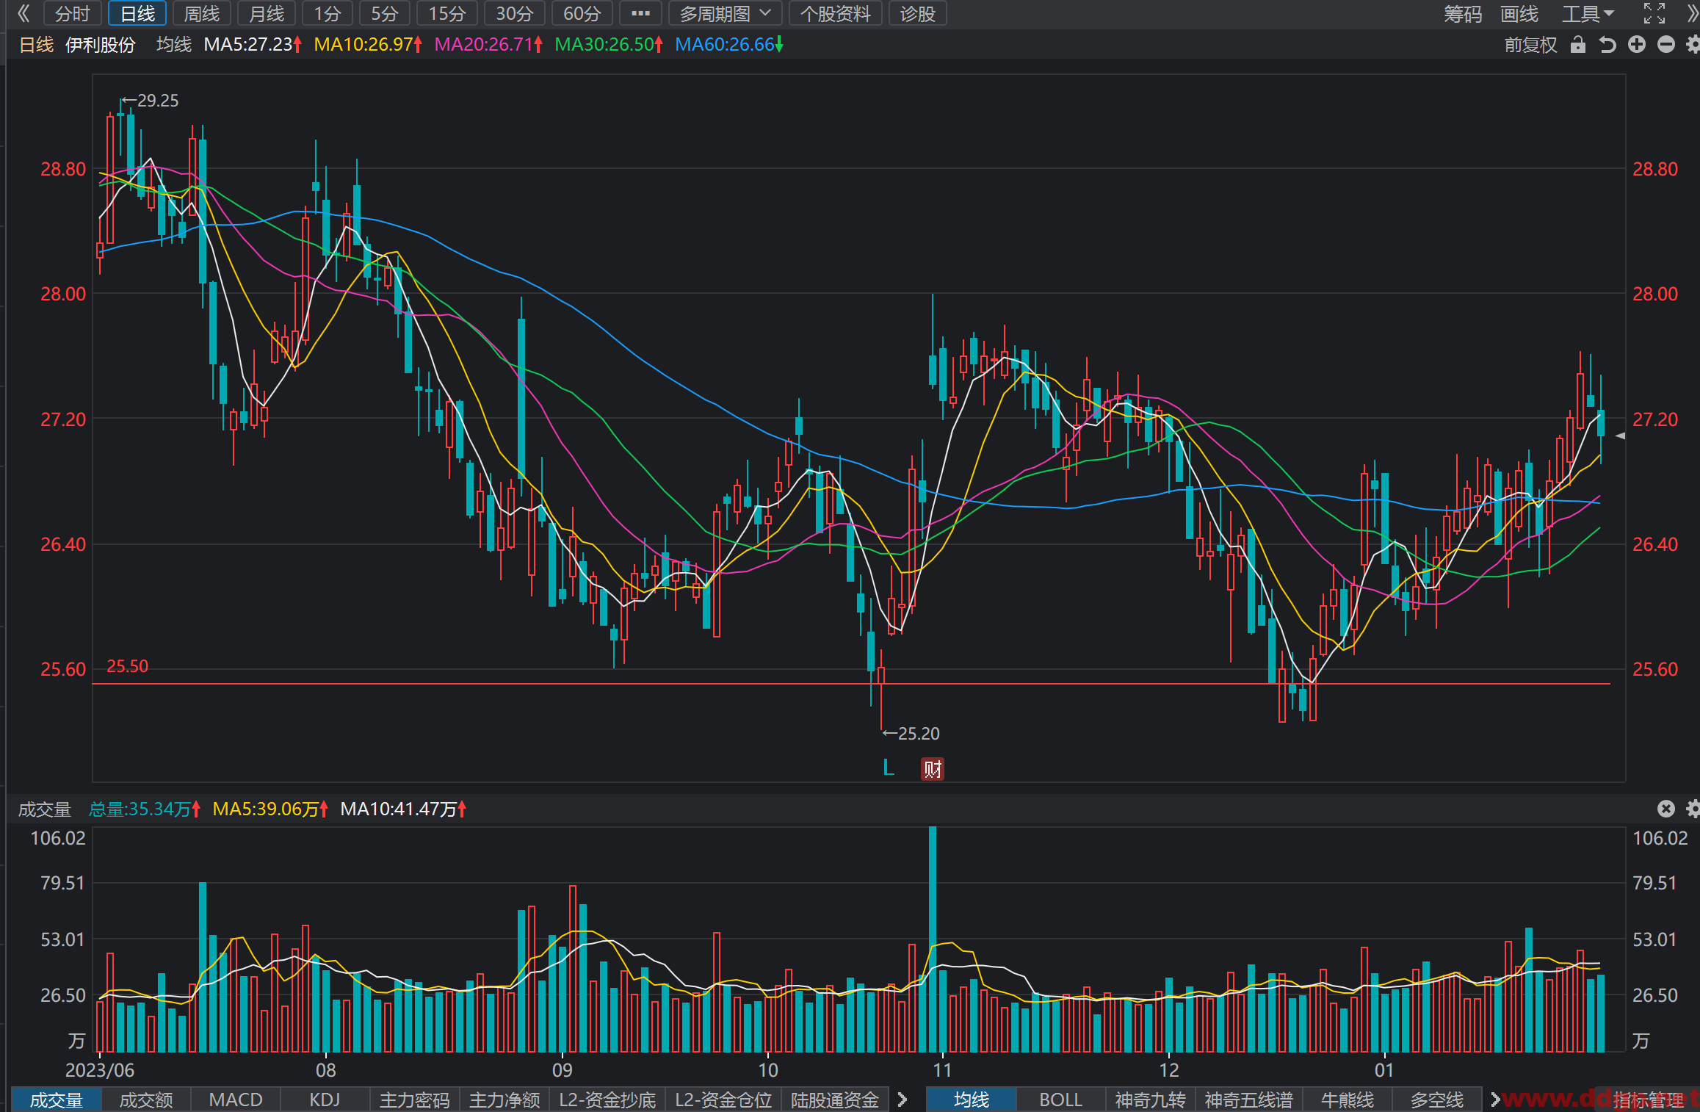Close the 成交量 panel with X icon

[x=1666, y=809]
